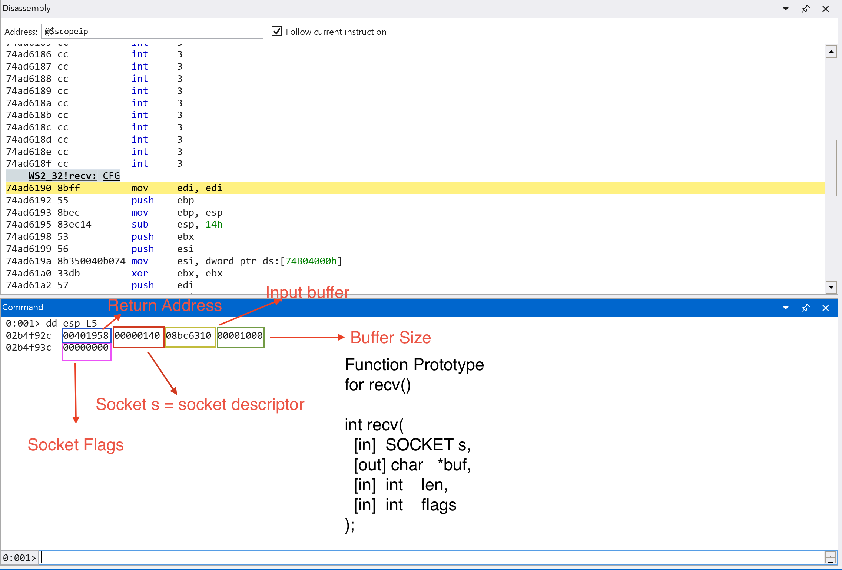Select the Disassembly panel title
Viewport: 842px width, 570px height.
[27, 8]
